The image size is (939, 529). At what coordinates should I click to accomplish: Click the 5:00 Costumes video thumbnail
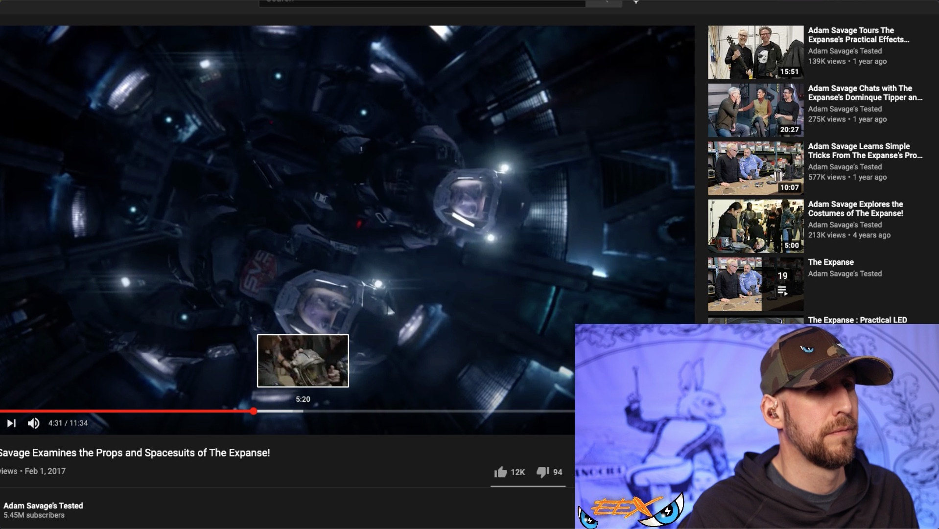pos(755,226)
